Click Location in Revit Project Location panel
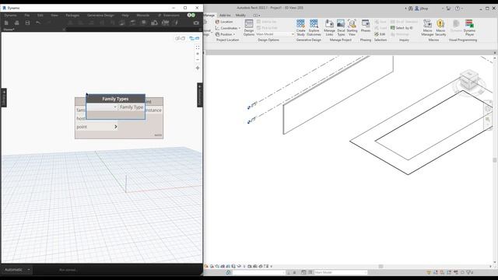 tap(224, 22)
